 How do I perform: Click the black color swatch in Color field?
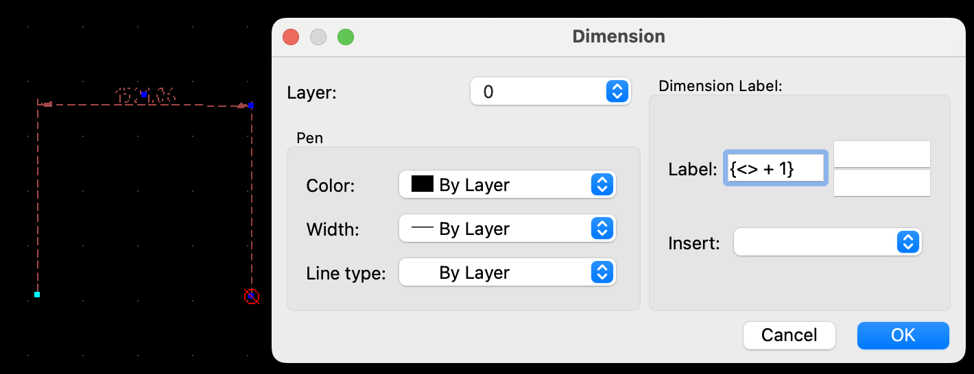click(x=422, y=185)
